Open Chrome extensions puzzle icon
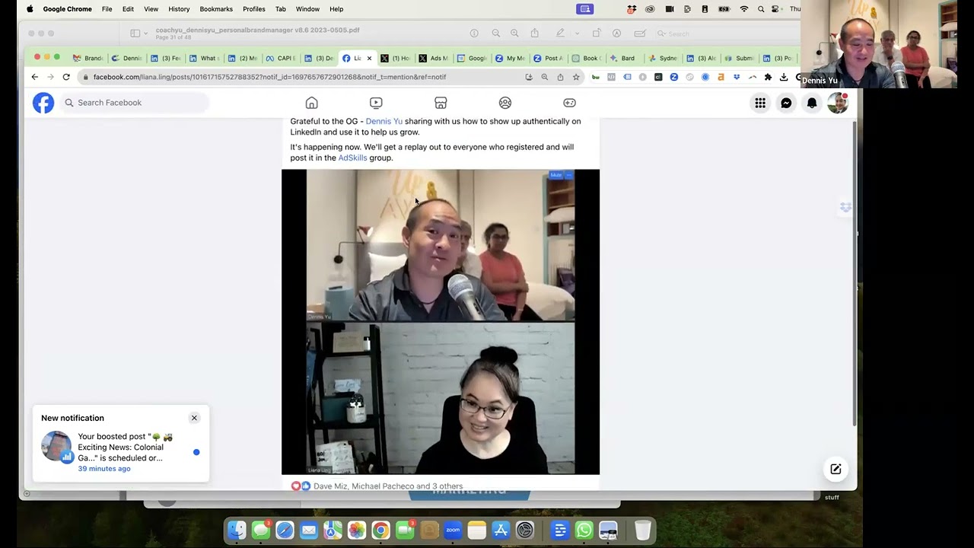The width and height of the screenshot is (974, 548). click(768, 77)
